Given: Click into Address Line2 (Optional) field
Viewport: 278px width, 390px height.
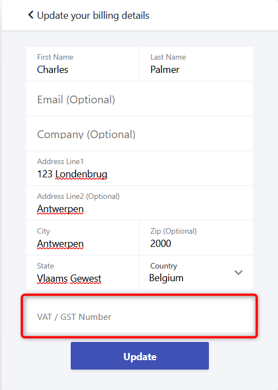Looking at the screenshot, I should (140, 203).
